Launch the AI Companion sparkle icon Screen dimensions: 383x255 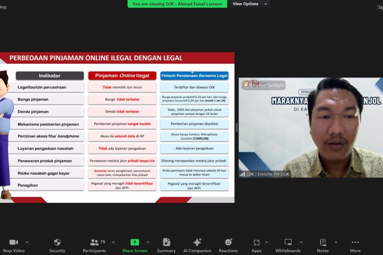[197, 242]
